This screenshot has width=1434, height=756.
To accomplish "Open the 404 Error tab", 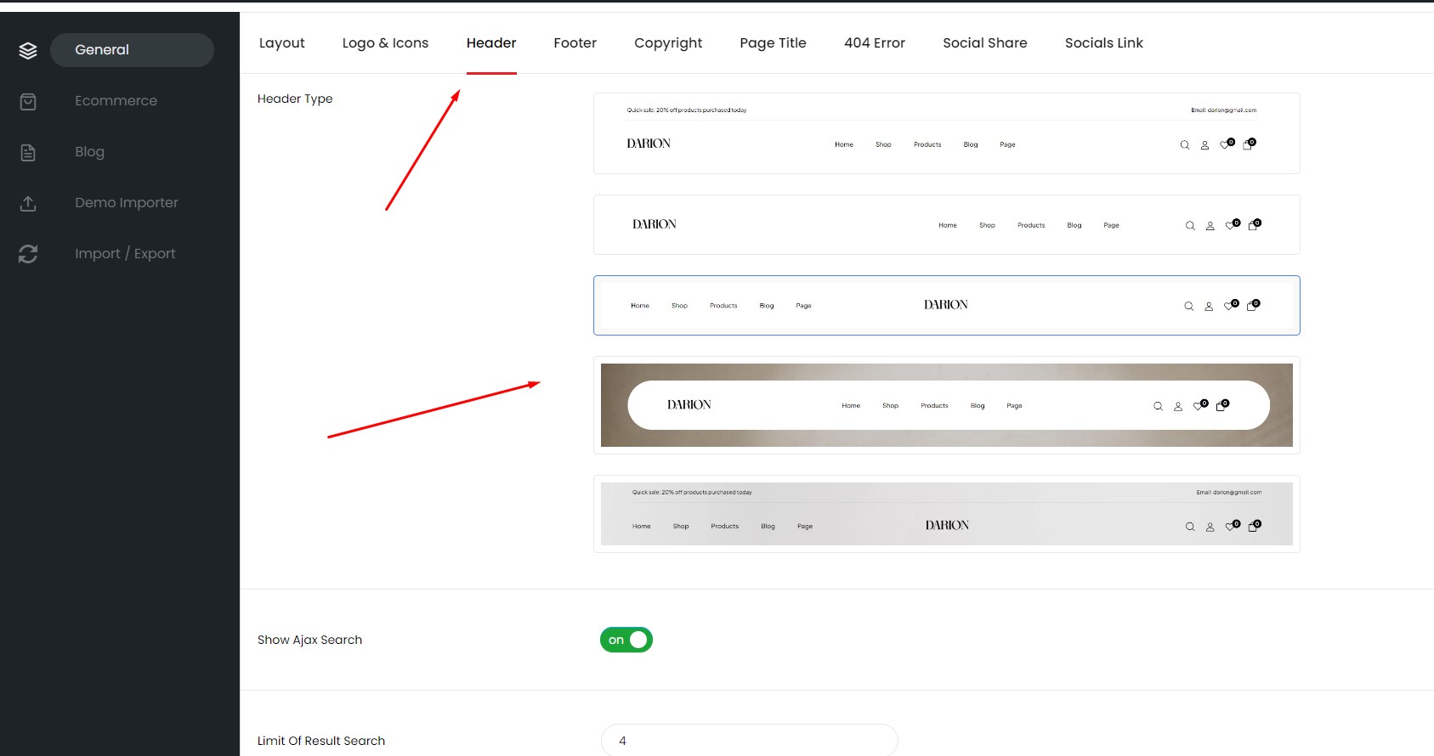I will click(x=874, y=43).
